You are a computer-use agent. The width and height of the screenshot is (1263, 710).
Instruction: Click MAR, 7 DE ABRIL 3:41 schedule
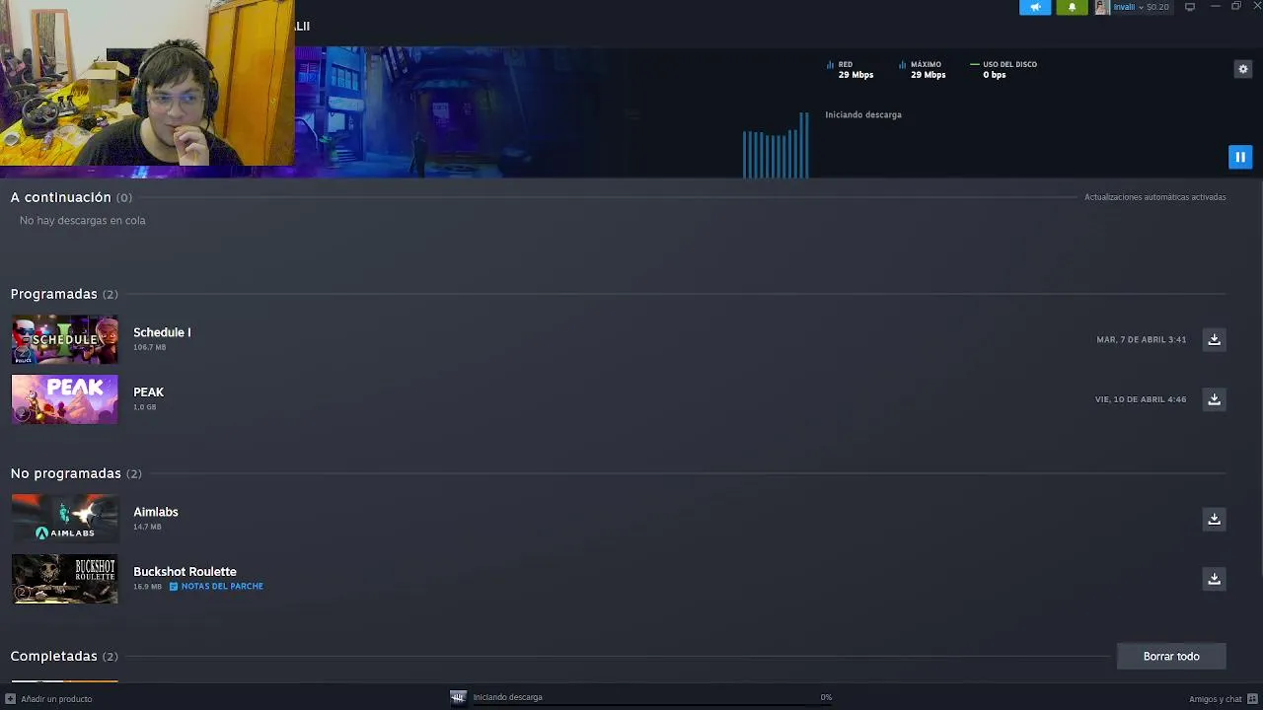coord(1142,339)
